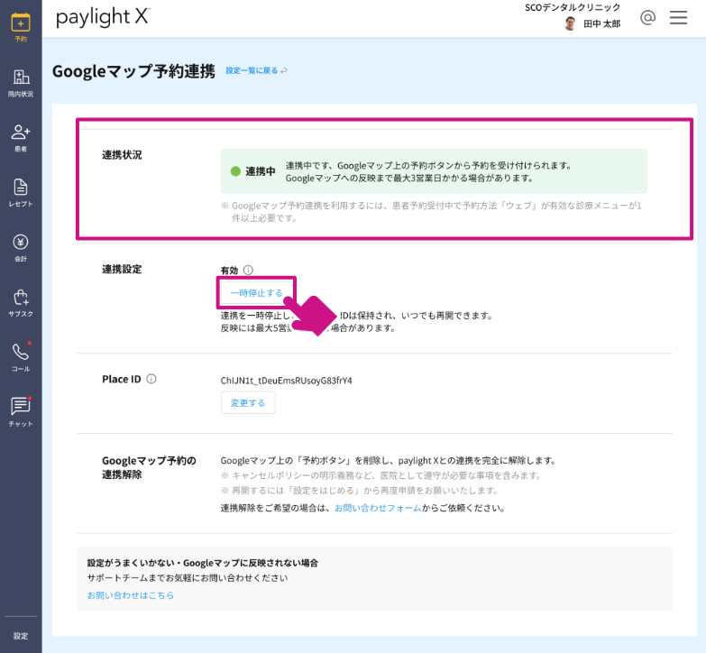The height and width of the screenshot is (653, 706).
Task: Open the 院内状況 building icon
Action: 21,78
